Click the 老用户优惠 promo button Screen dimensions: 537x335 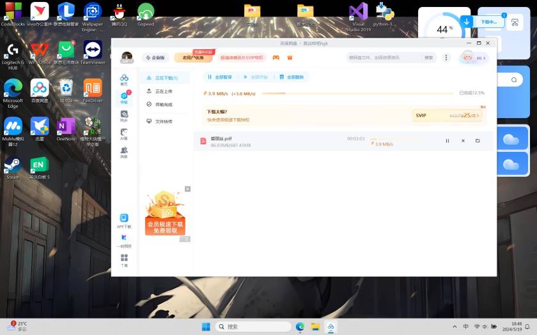193,58
